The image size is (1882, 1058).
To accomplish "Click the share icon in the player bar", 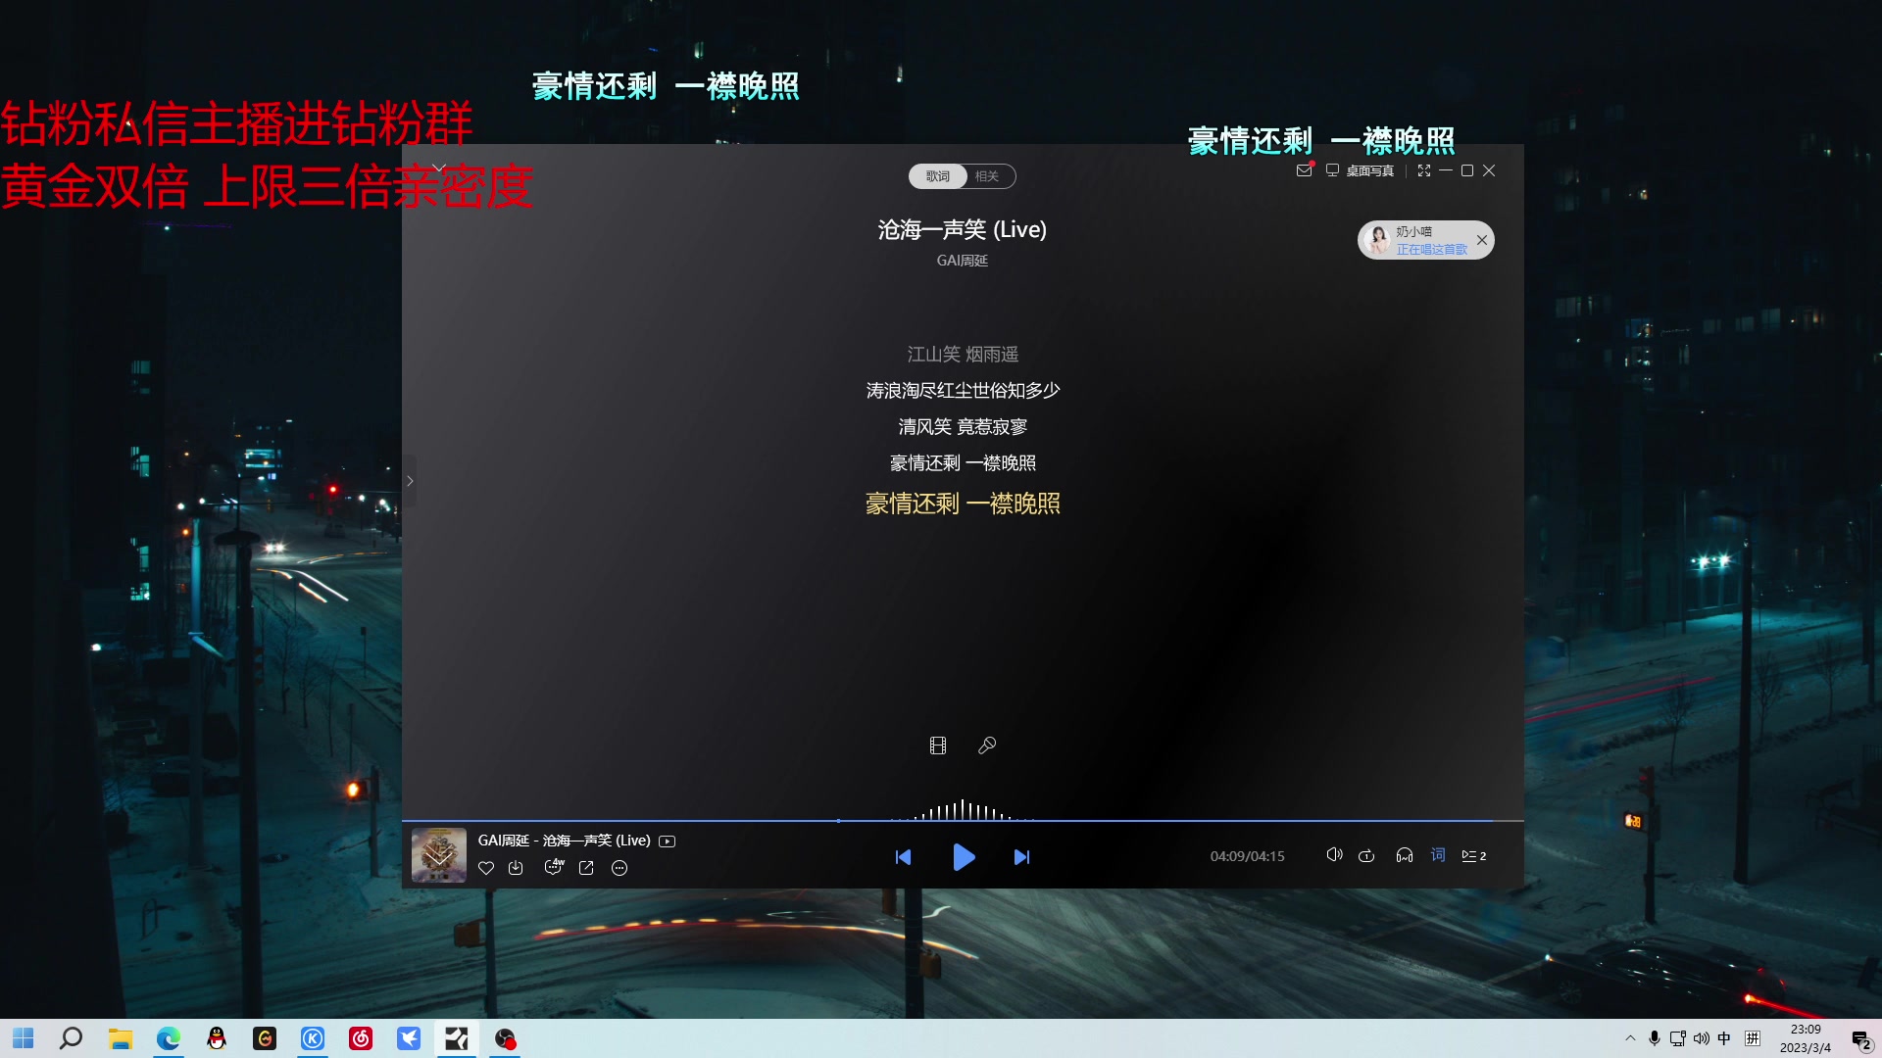I will point(586,868).
